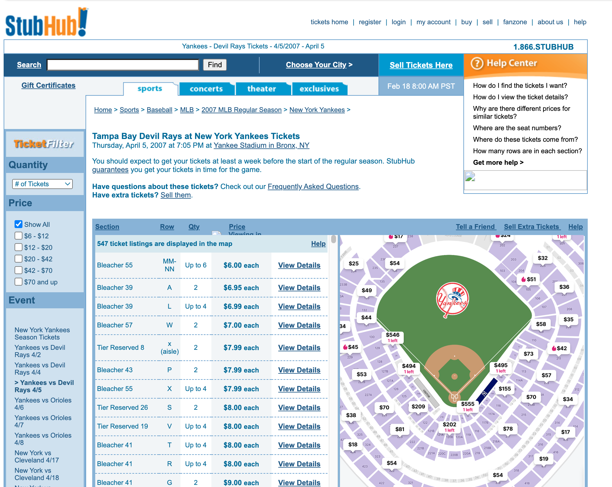Click the $51 hot ticket marker
The width and height of the screenshot is (612, 487).
[x=528, y=279]
